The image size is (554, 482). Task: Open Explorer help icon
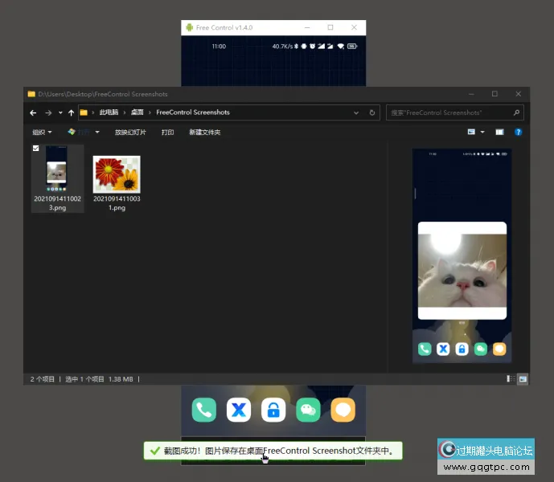(518, 132)
